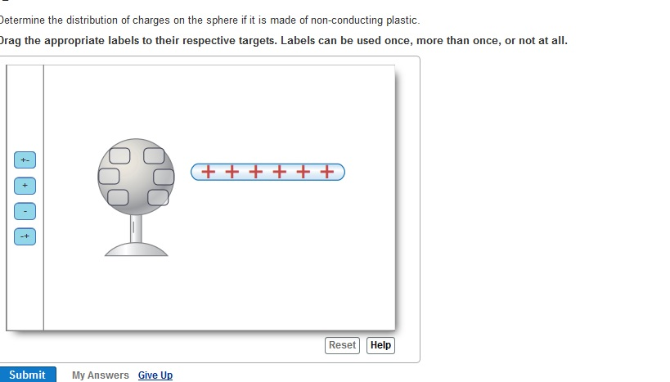Click the top-left target box on sphere
Viewport: 670px width, 382px height.
(120, 155)
